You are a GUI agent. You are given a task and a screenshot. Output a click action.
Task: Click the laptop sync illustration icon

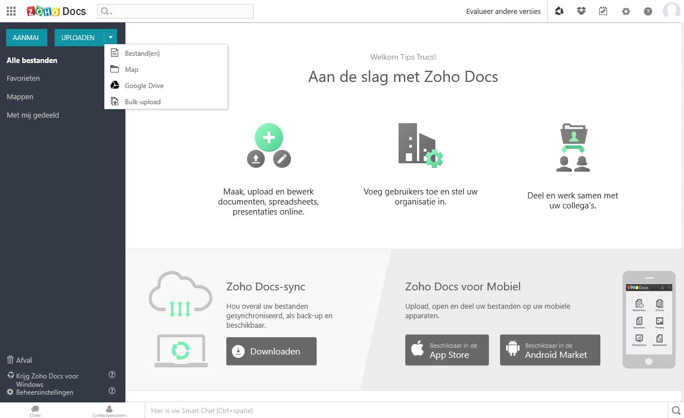pos(181,351)
